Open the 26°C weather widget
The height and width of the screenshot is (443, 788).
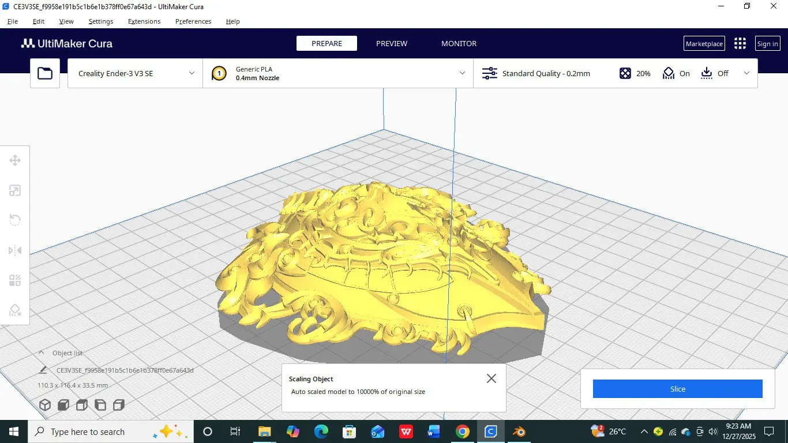point(609,431)
